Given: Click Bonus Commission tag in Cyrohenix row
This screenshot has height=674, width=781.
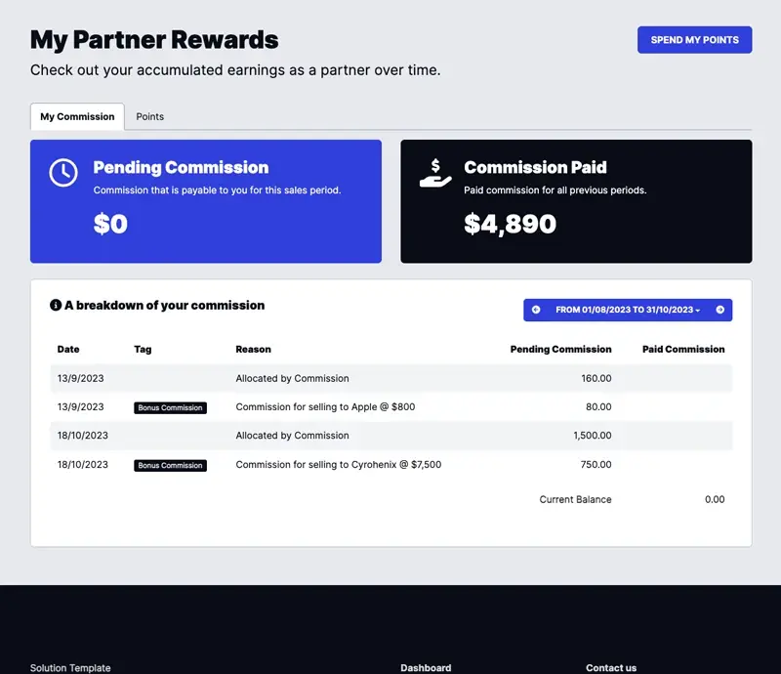Looking at the screenshot, I should (x=170, y=465).
